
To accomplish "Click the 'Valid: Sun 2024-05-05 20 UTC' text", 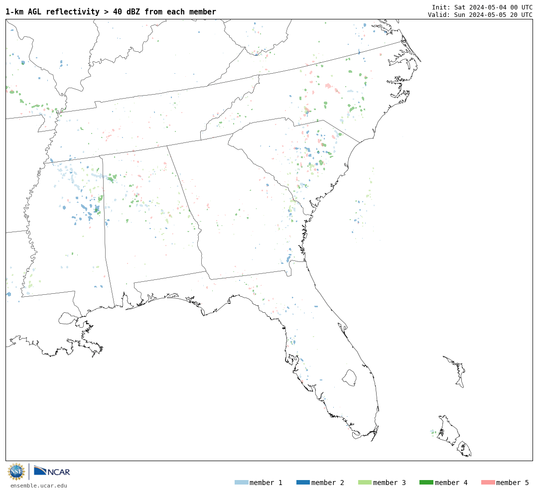I will (x=480, y=15).
